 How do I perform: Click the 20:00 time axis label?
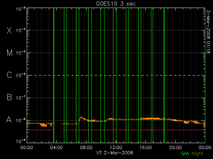pos(175,147)
